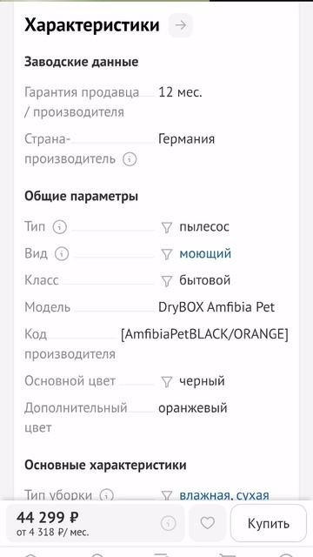Select the model text DryBOX Amfibia Pet

click(x=216, y=307)
